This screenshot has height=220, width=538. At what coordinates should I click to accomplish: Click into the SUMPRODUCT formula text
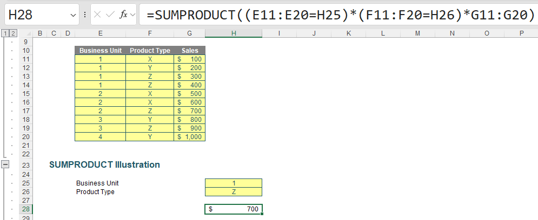(335, 15)
